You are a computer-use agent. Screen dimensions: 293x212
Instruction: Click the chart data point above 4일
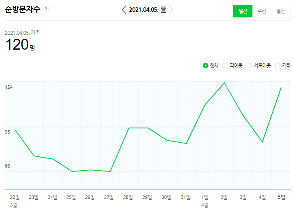(x=262, y=142)
